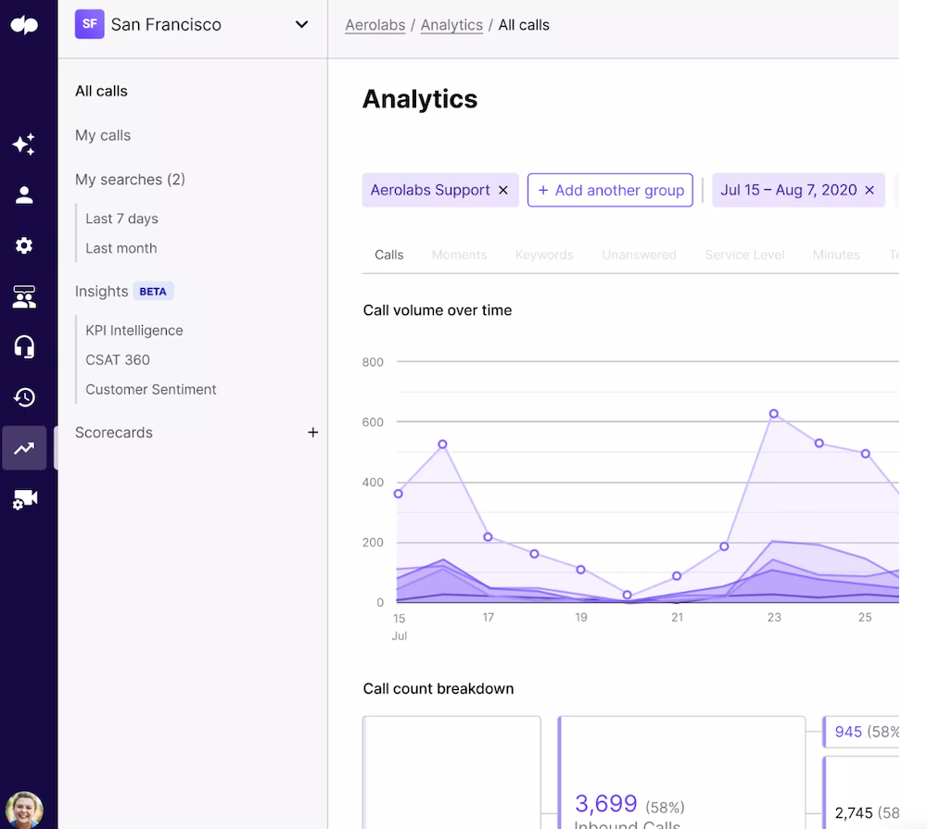Add a new Scorecard with plus icon
This screenshot has height=829, width=927.
[x=312, y=433]
